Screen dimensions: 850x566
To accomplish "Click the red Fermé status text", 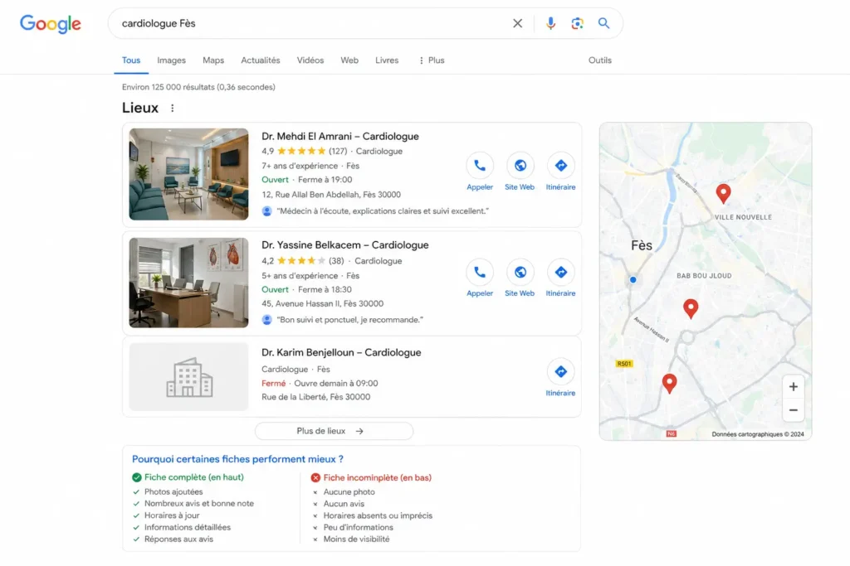I will 273,383.
